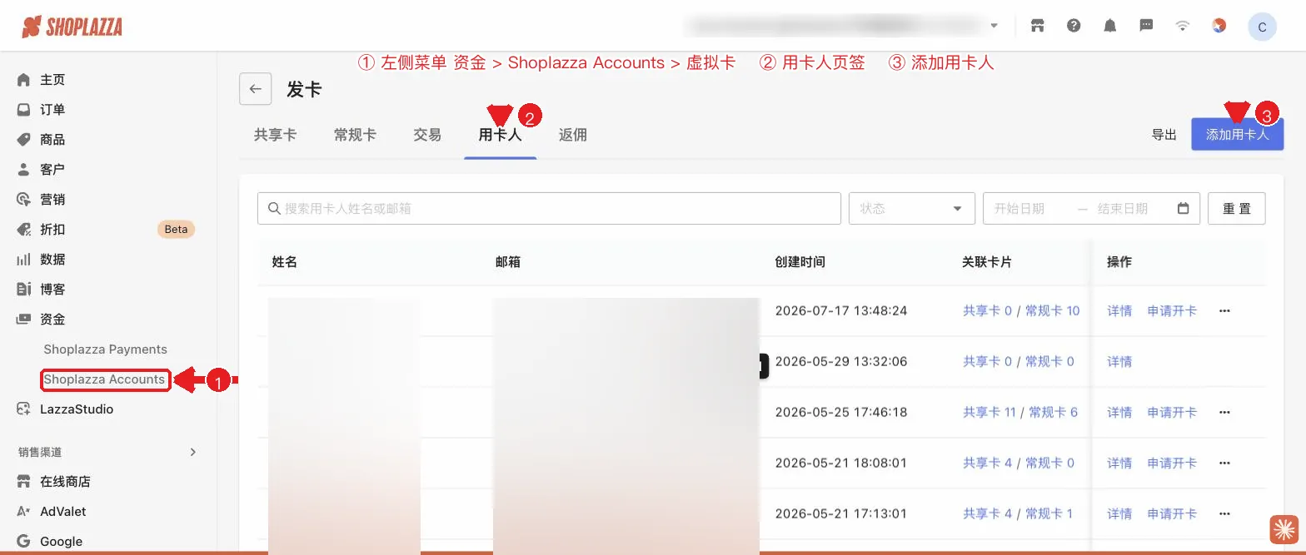The width and height of the screenshot is (1306, 555).
Task: Click 共享卡 11 link
Action: click(989, 413)
